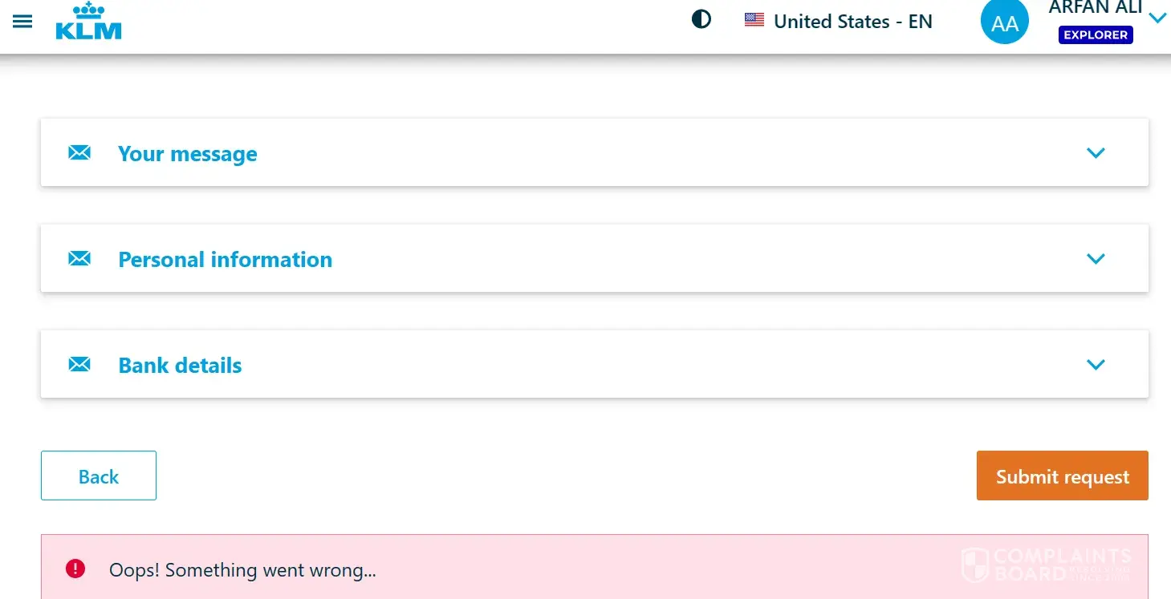Viewport: 1171px width, 599px height.
Task: Expand the Personal information section chevron
Action: pyautogui.click(x=1096, y=258)
